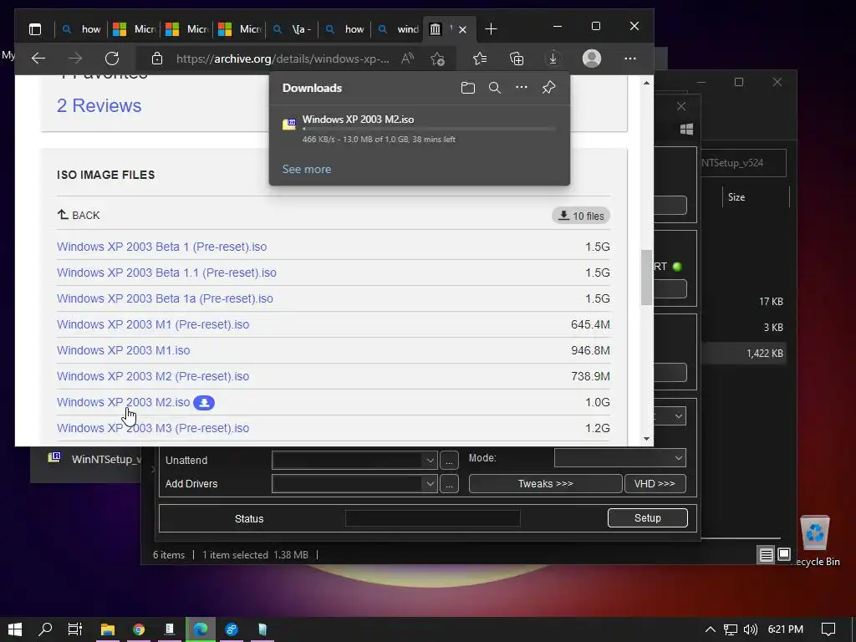The width and height of the screenshot is (856, 642).
Task: Switch Explorer to details view
Action: point(766,555)
